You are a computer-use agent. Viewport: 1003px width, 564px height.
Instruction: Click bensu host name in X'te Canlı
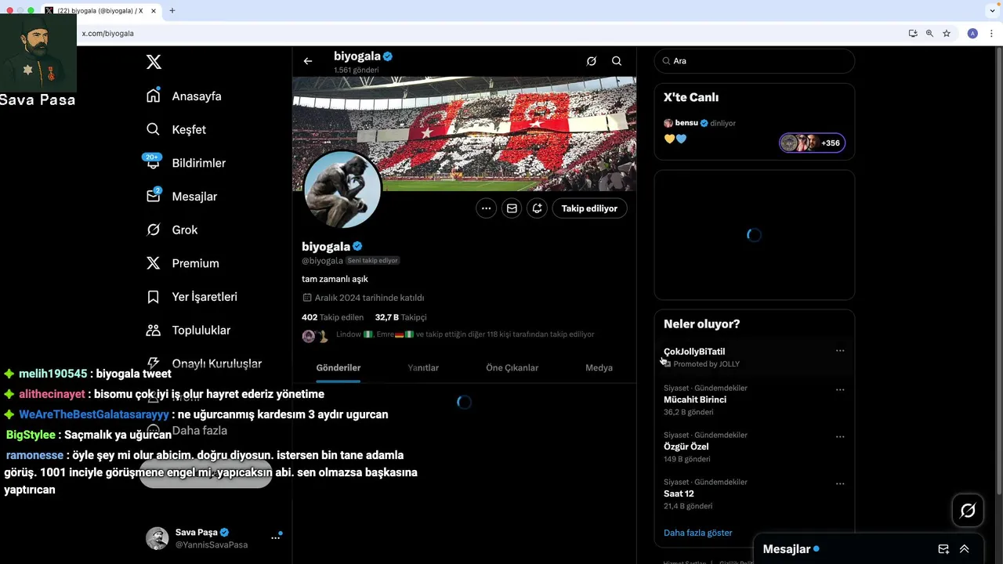tap(686, 123)
